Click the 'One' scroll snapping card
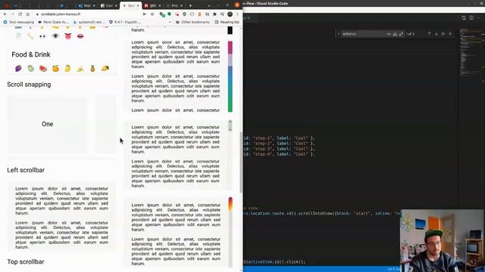 47,124
